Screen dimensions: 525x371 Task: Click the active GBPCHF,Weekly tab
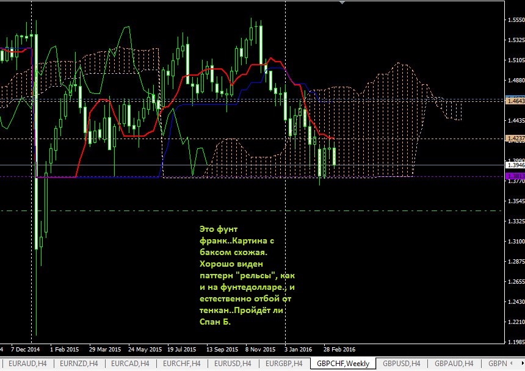pyautogui.click(x=343, y=363)
